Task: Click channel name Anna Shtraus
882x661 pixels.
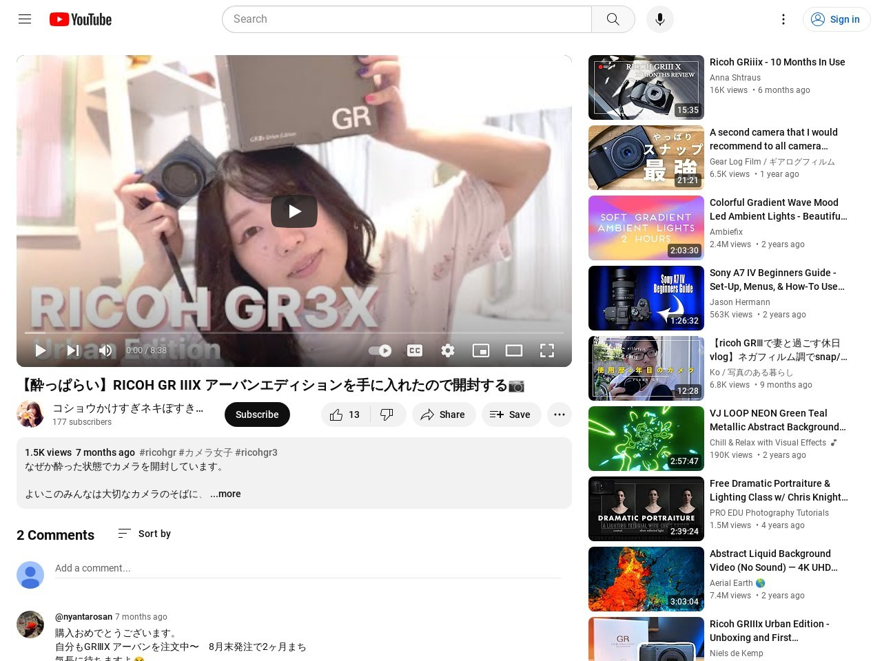Action: click(735, 78)
